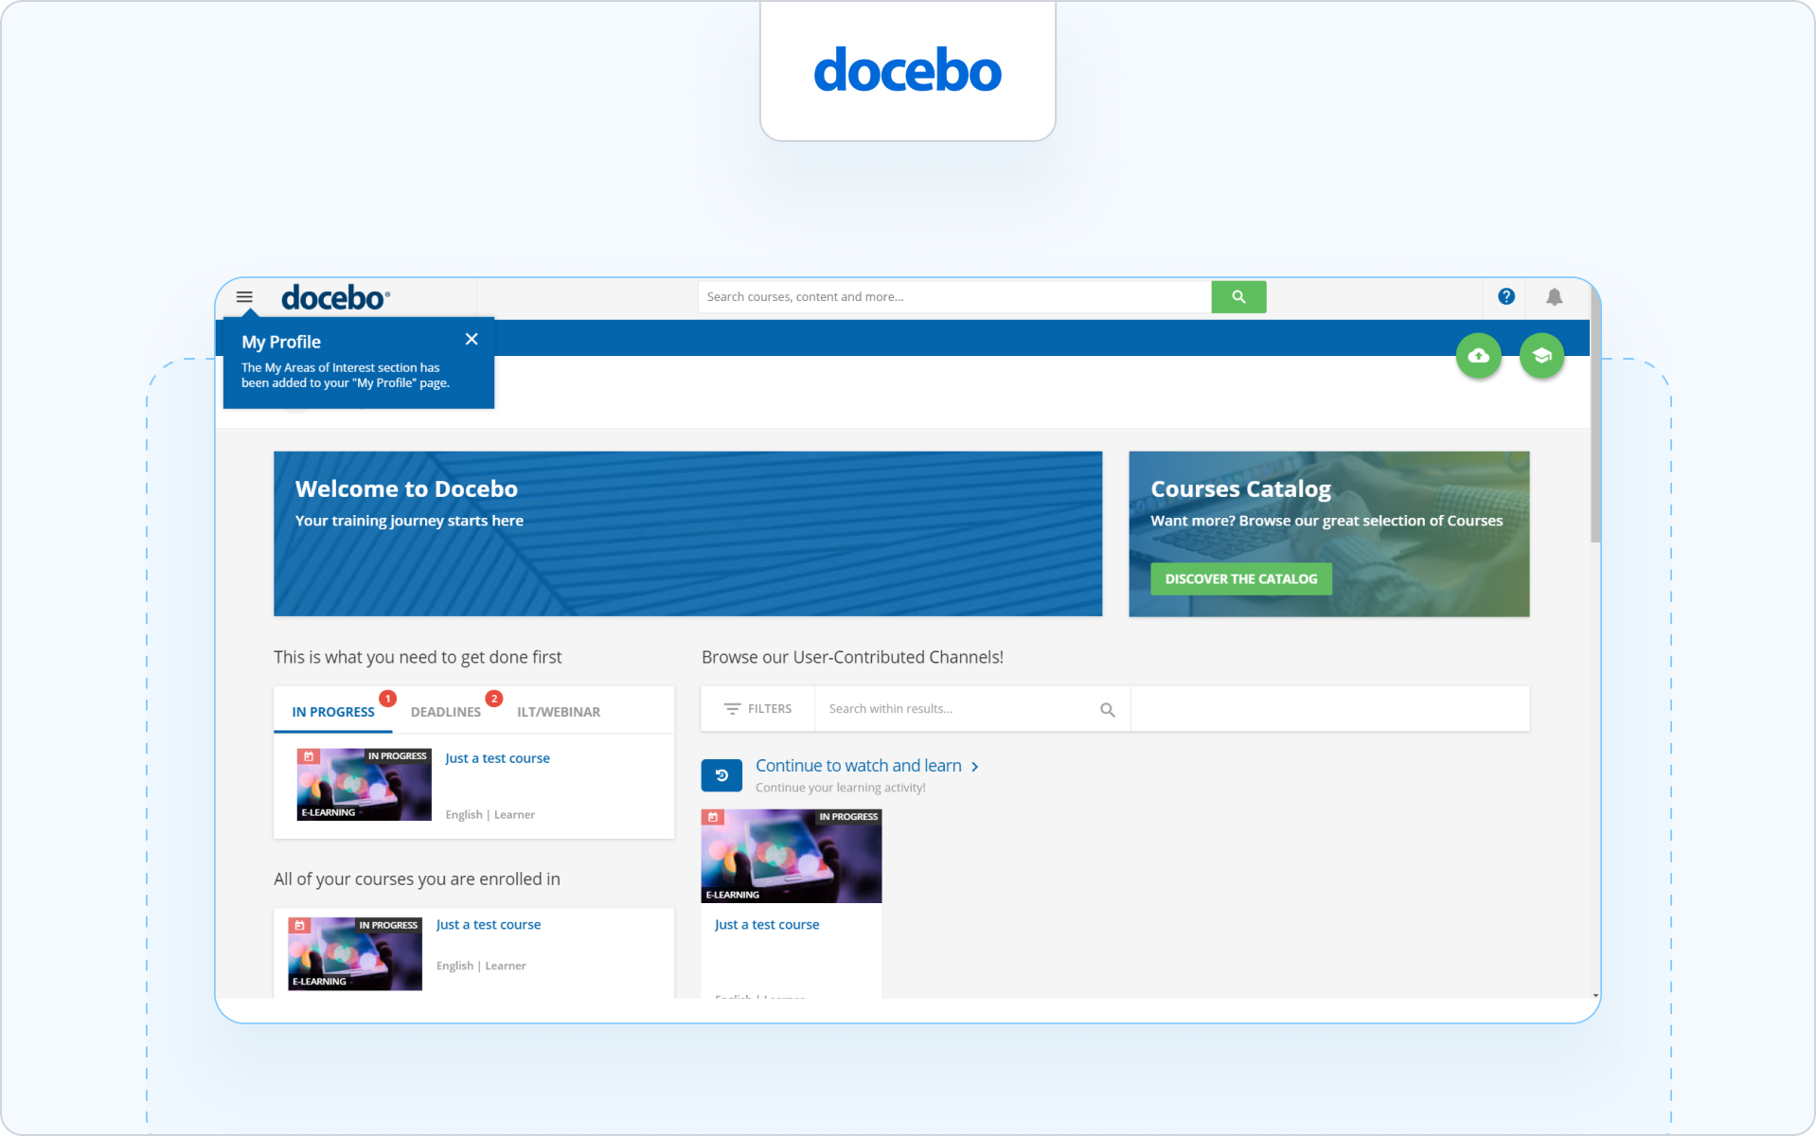Click the Continue to watch history icon
The width and height of the screenshot is (1816, 1136).
click(x=721, y=775)
